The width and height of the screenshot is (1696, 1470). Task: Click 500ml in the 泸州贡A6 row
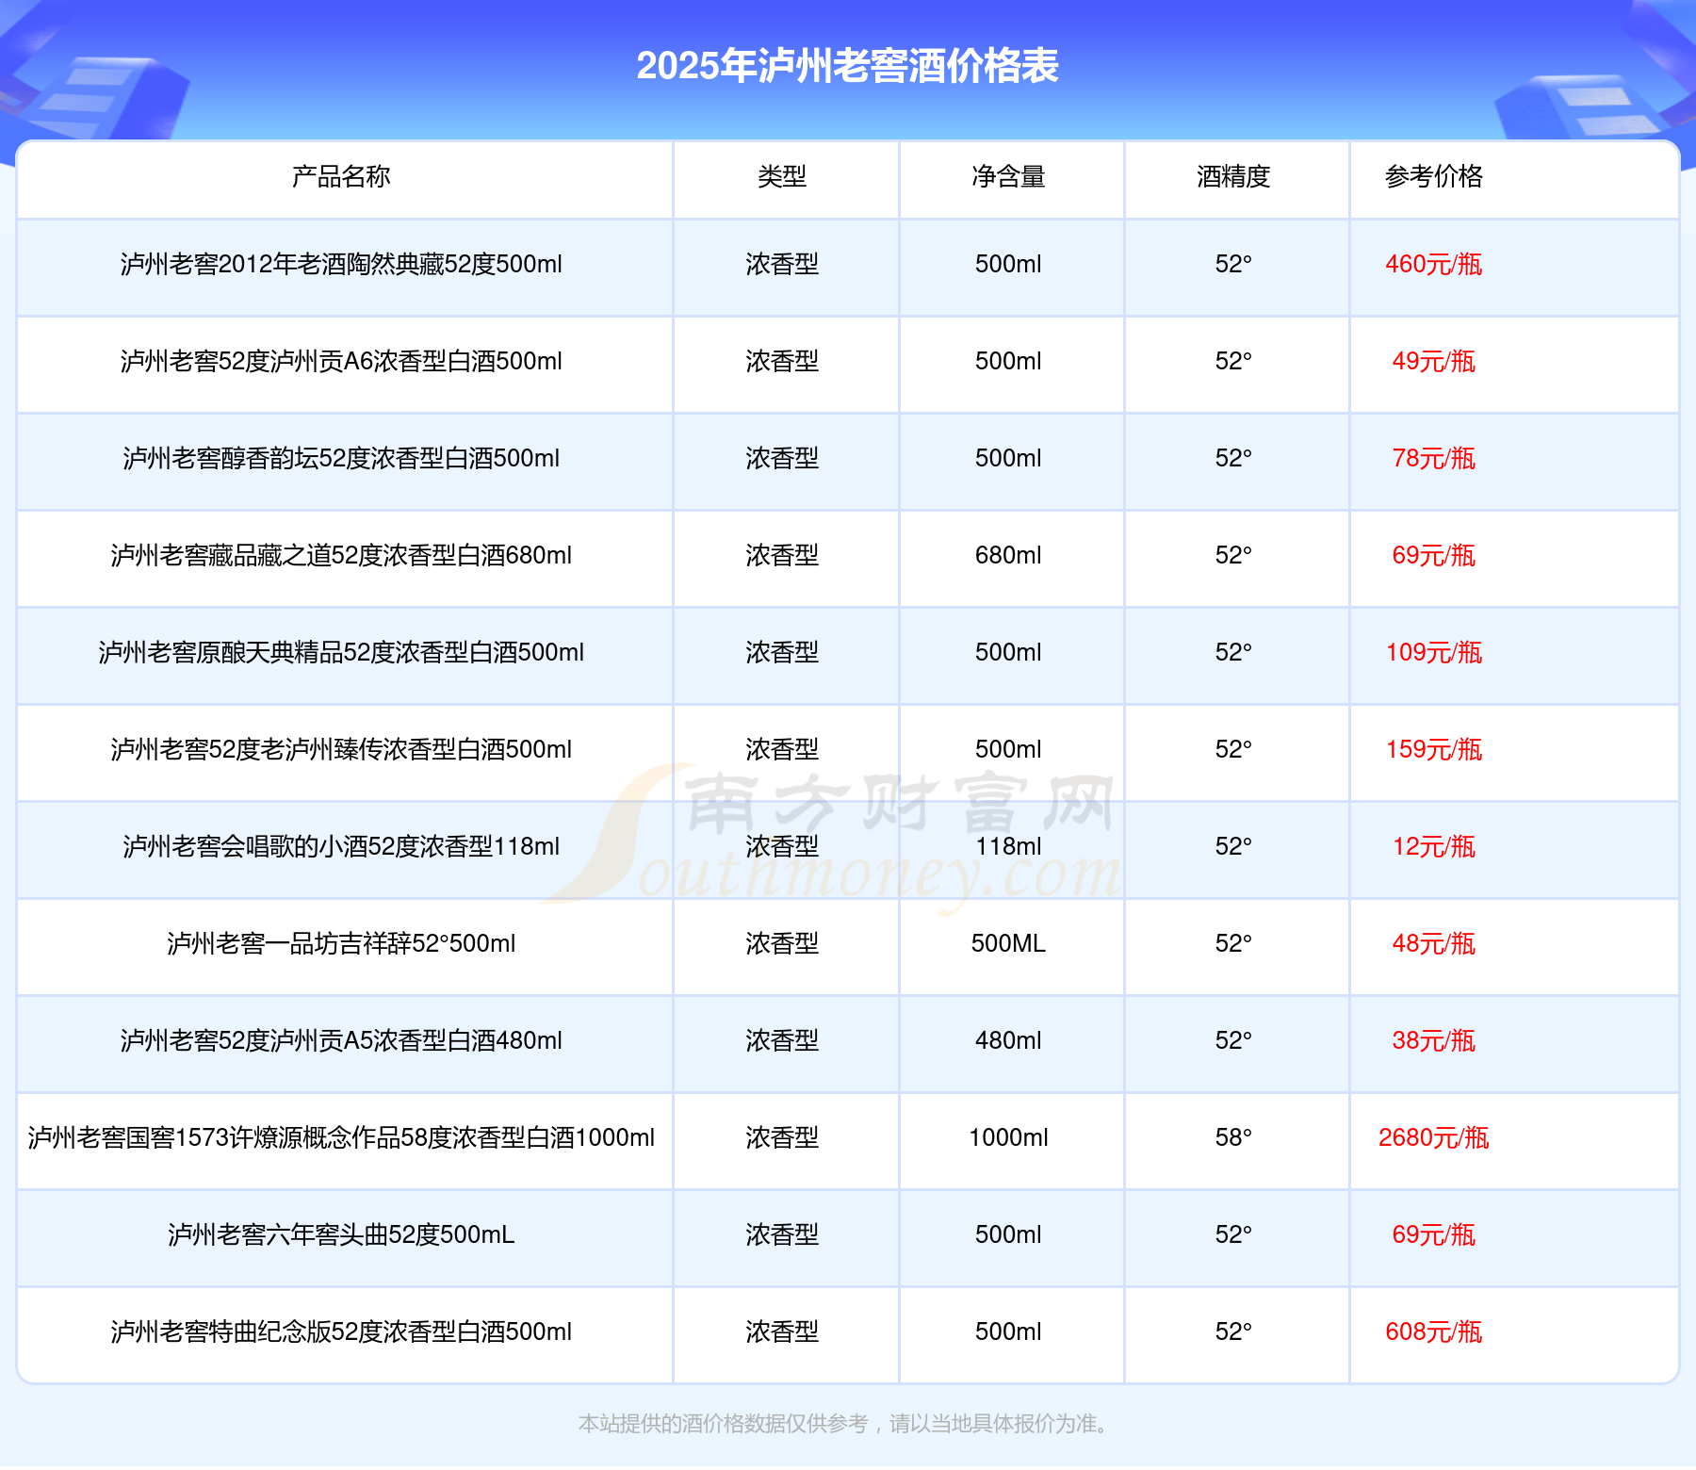pos(1008,362)
